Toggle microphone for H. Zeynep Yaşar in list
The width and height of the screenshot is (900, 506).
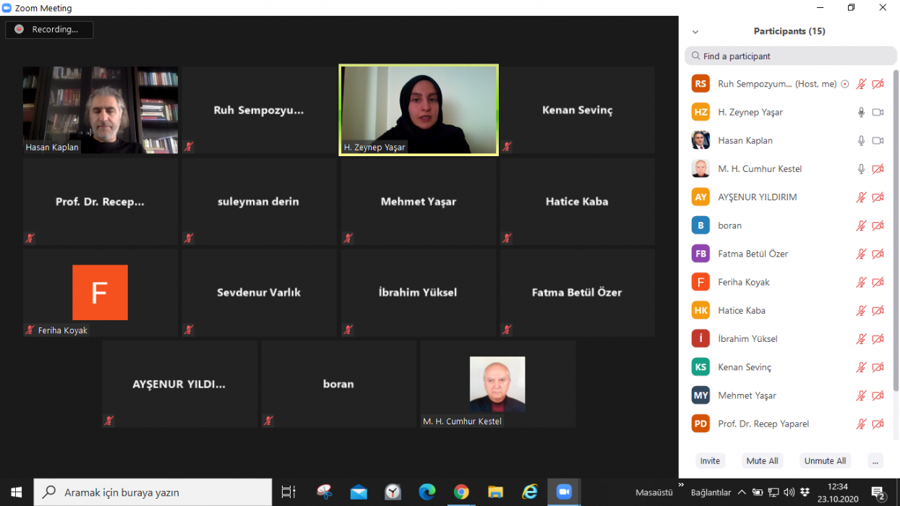(861, 112)
